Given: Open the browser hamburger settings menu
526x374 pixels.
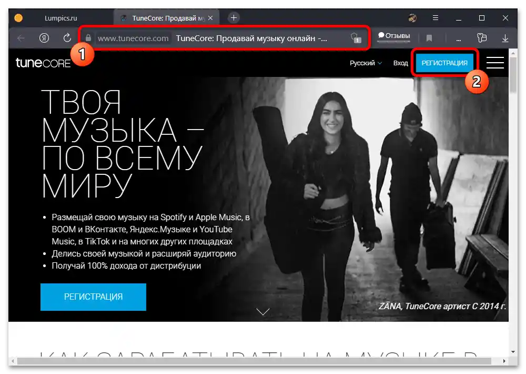Looking at the screenshot, I should (436, 18).
